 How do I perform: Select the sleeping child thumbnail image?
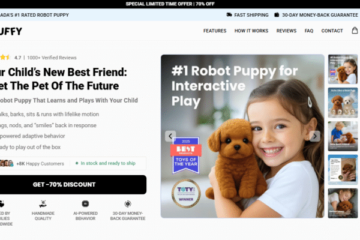(343, 203)
